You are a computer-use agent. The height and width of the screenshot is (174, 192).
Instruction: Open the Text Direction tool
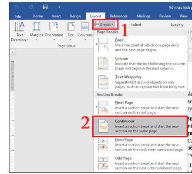20,31
